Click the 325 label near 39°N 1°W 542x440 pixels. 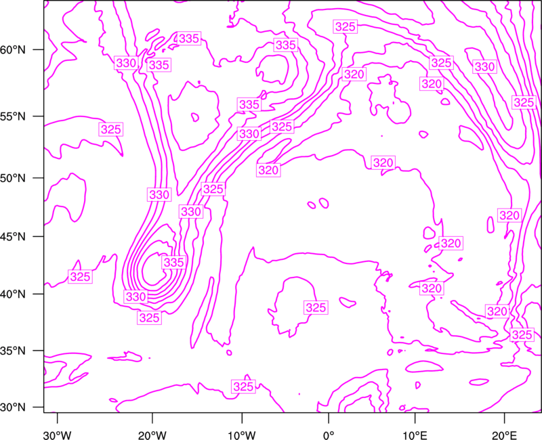316,308
